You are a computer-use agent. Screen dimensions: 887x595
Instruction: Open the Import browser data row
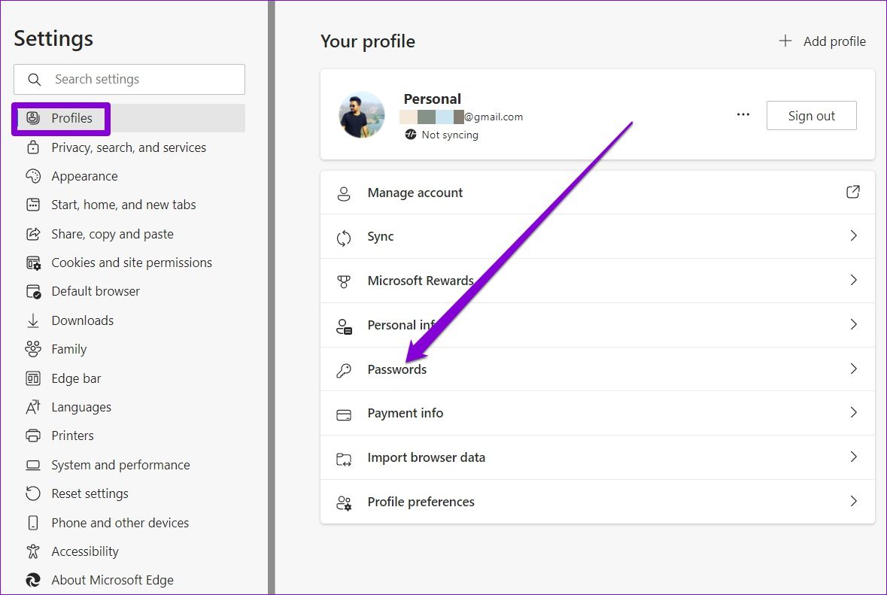tap(597, 457)
